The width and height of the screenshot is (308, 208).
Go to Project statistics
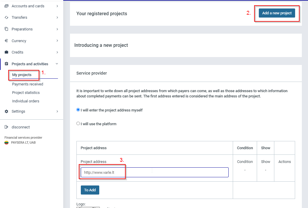coord(26,93)
